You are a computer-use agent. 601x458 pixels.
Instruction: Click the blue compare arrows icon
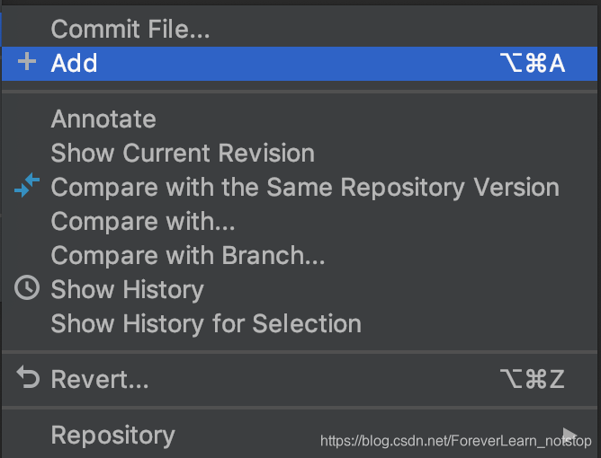(x=27, y=185)
